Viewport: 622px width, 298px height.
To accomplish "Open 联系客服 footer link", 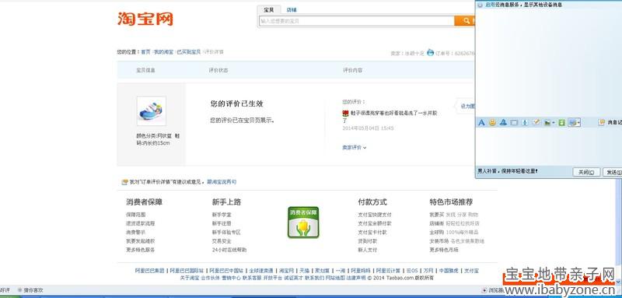I will [252, 278].
